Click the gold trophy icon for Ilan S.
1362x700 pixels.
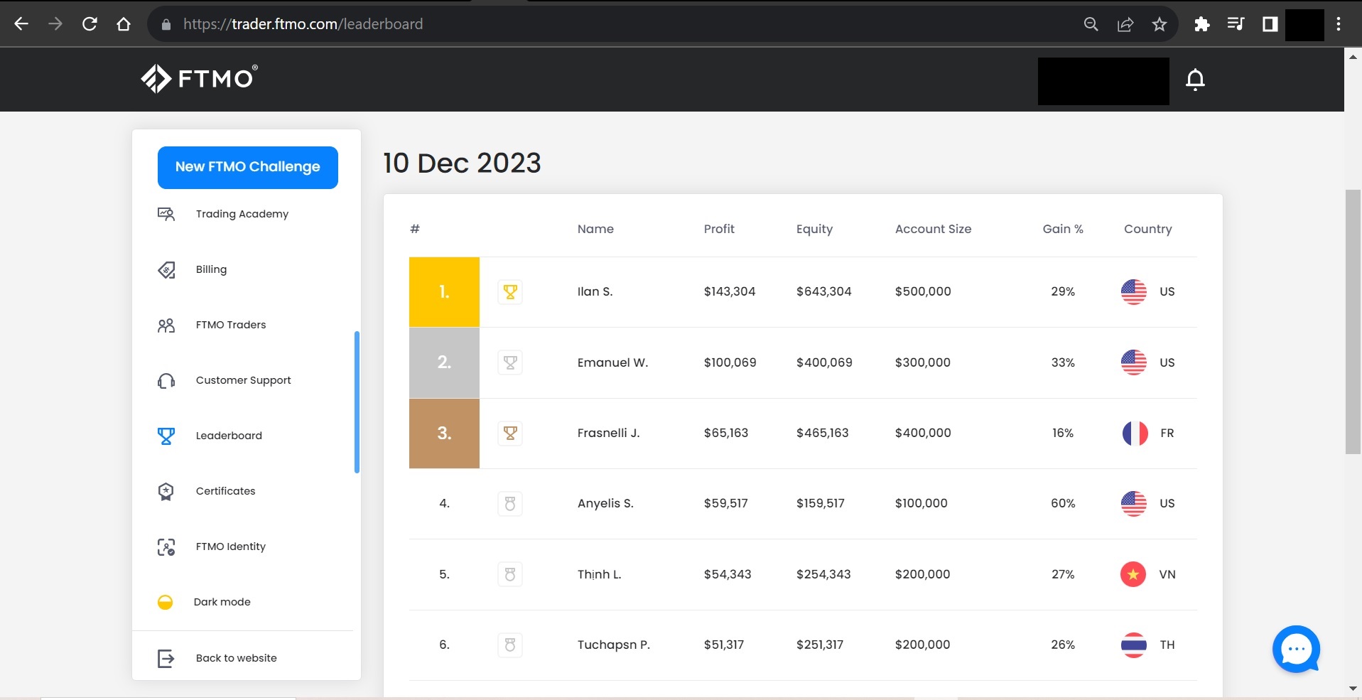coord(510,291)
